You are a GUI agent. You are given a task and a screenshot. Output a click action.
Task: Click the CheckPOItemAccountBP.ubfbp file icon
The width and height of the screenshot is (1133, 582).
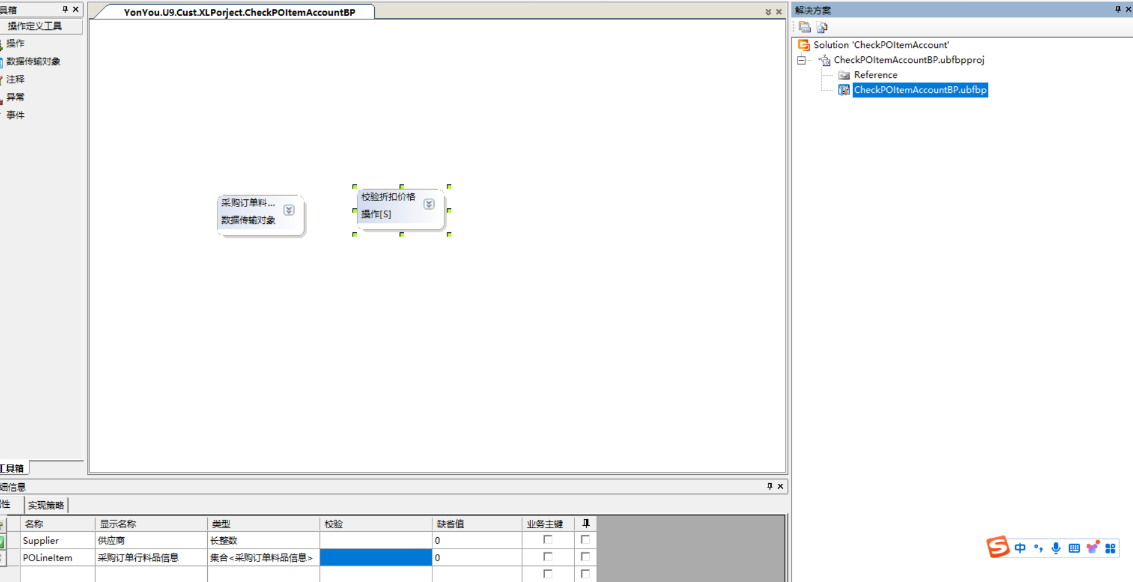844,90
